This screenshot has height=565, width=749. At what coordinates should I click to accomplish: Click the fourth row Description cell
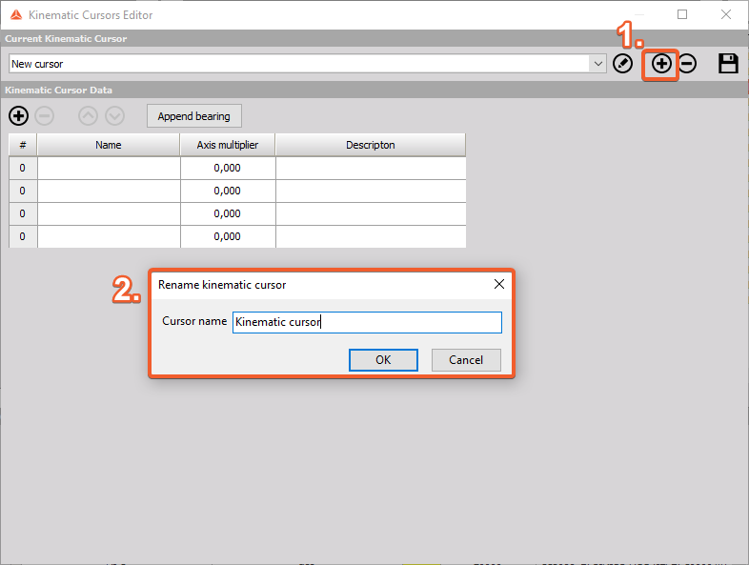tap(371, 237)
